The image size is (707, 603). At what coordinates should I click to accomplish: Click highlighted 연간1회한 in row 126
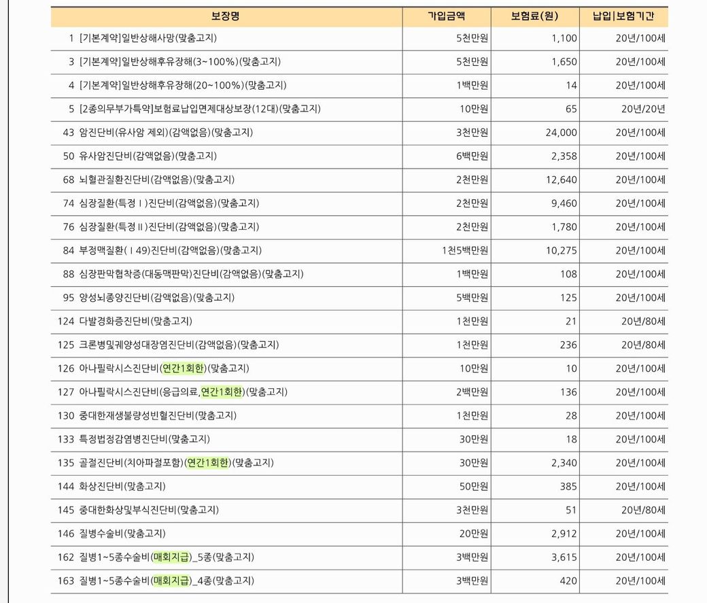[x=184, y=368]
